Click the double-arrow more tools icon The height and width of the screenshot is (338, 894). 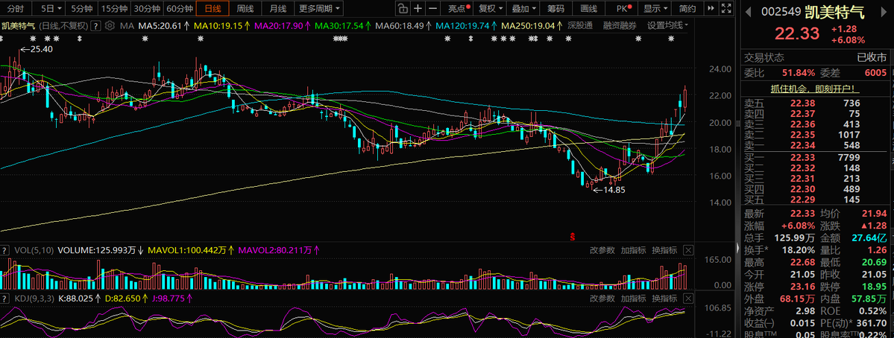710,8
